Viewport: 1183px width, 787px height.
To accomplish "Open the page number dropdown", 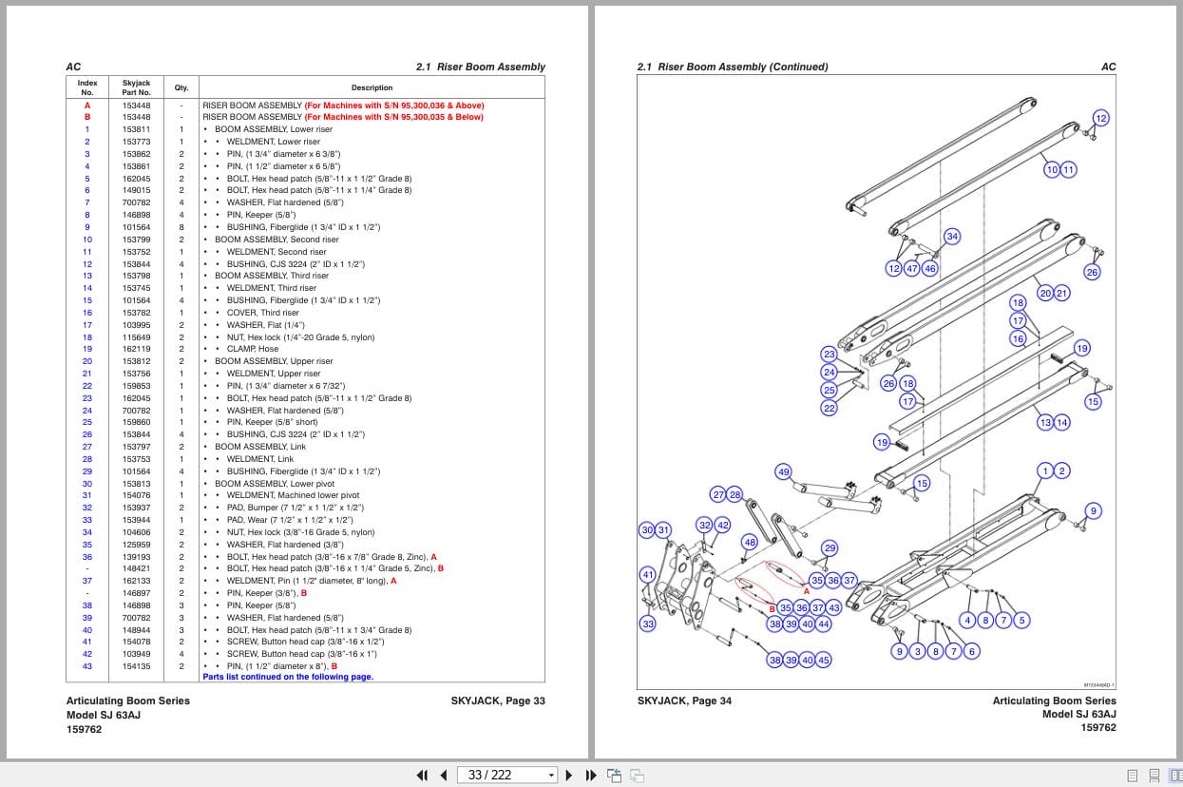I will point(549,775).
